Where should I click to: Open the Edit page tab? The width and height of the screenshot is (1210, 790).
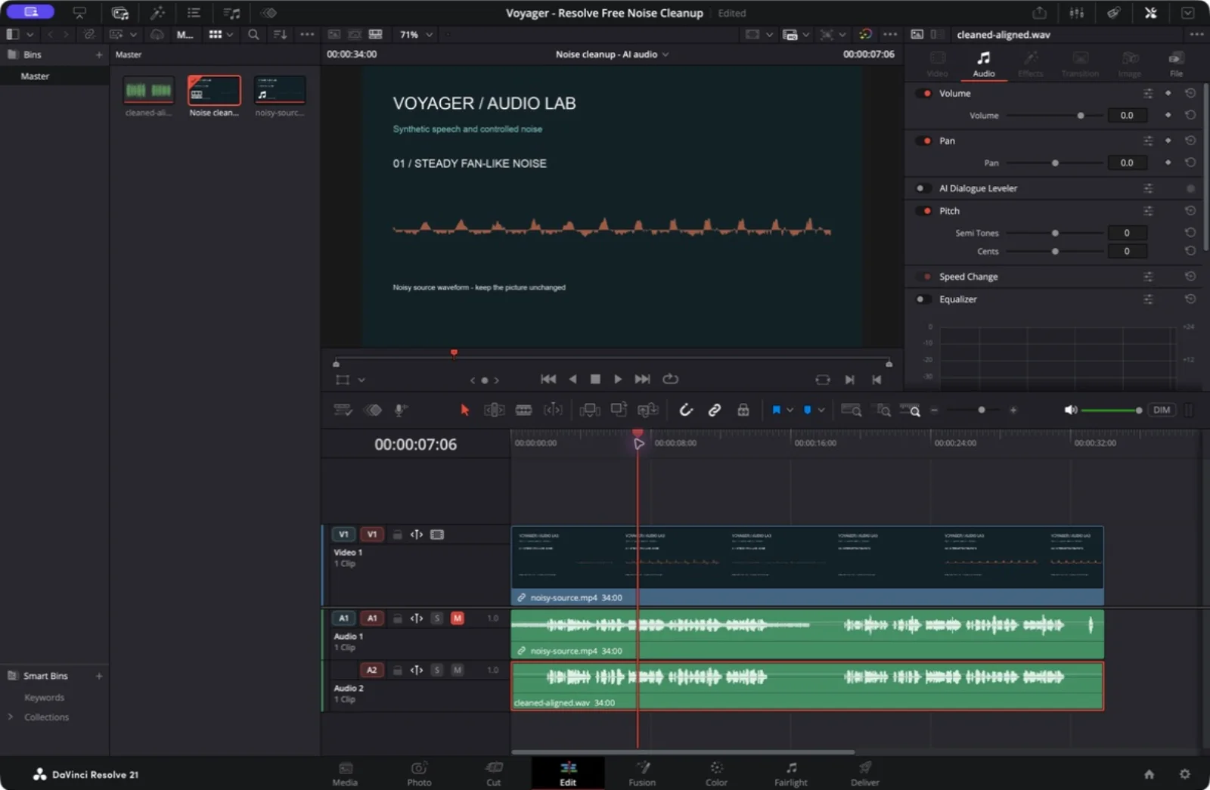click(x=568, y=773)
